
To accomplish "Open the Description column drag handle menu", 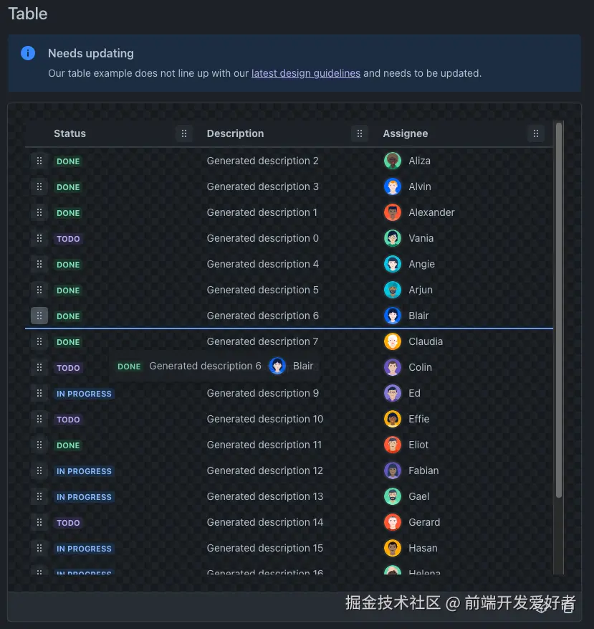I will pyautogui.click(x=360, y=133).
